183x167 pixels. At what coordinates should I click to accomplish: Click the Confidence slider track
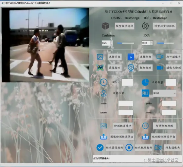125,43
